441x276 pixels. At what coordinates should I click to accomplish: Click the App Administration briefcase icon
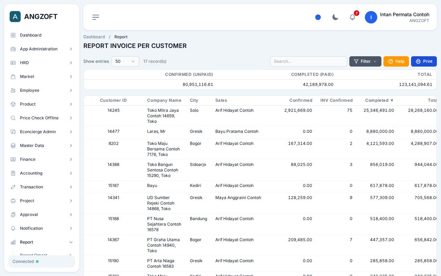13,49
